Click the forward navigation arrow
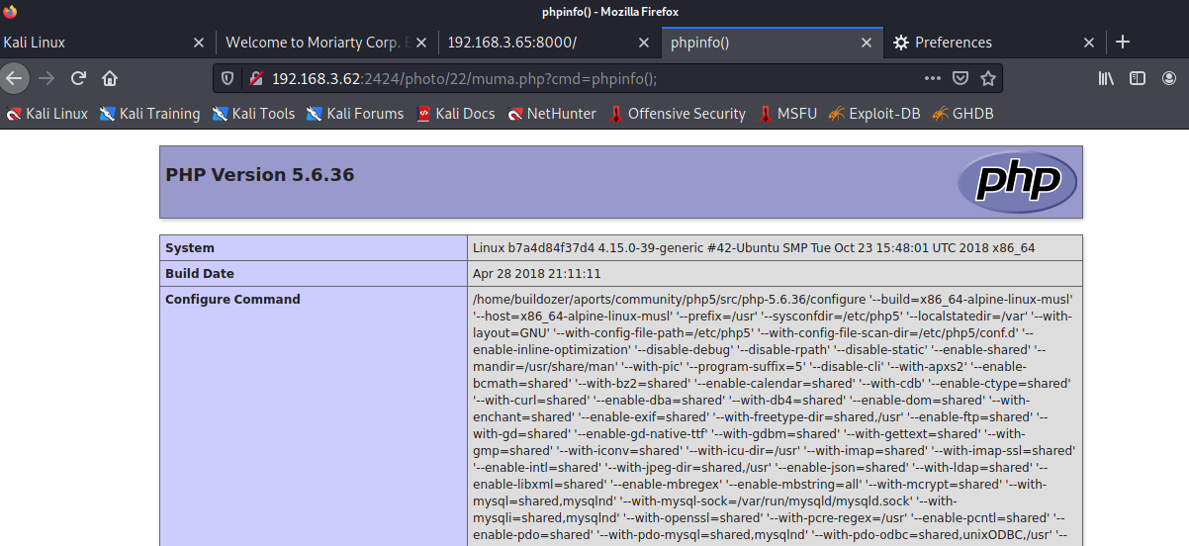1189x546 pixels. [46, 78]
